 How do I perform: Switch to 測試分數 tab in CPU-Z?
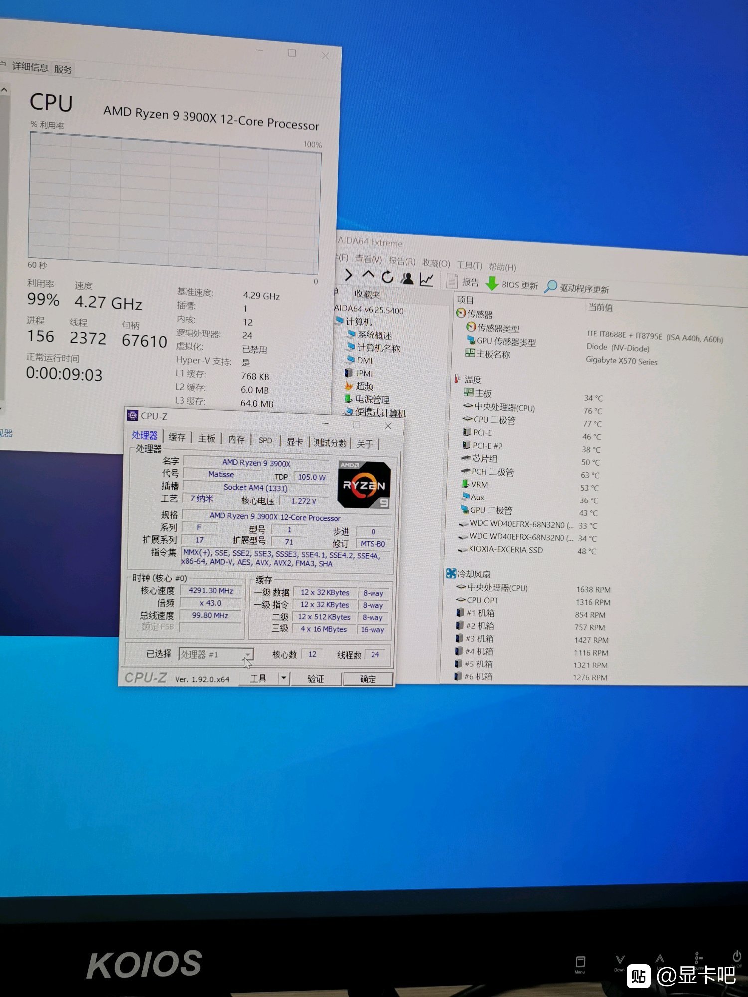click(x=330, y=443)
